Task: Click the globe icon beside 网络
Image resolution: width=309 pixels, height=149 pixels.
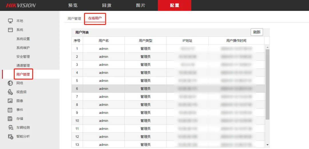Action: tap(10, 83)
